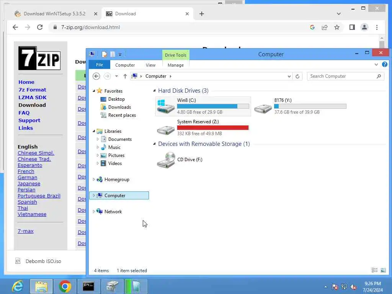Switch to details view layout icon
Viewport: 392px width, 294px height.
click(374, 270)
